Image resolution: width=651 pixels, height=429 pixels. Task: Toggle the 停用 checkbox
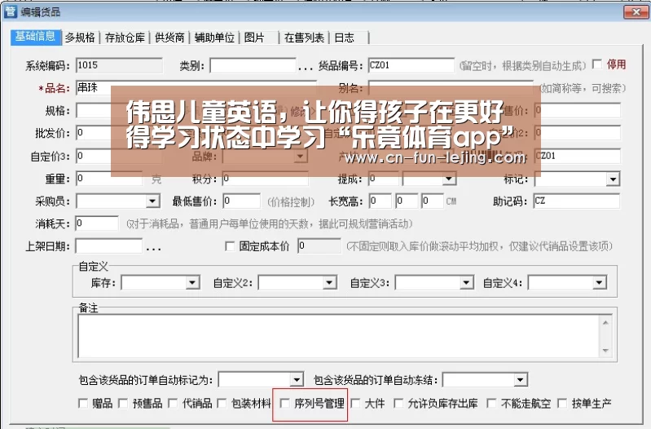point(597,64)
